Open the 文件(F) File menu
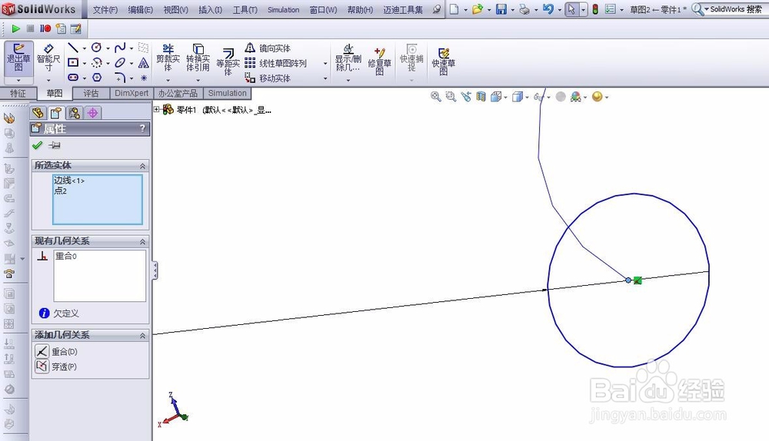The width and height of the screenshot is (769, 441). (x=105, y=9)
